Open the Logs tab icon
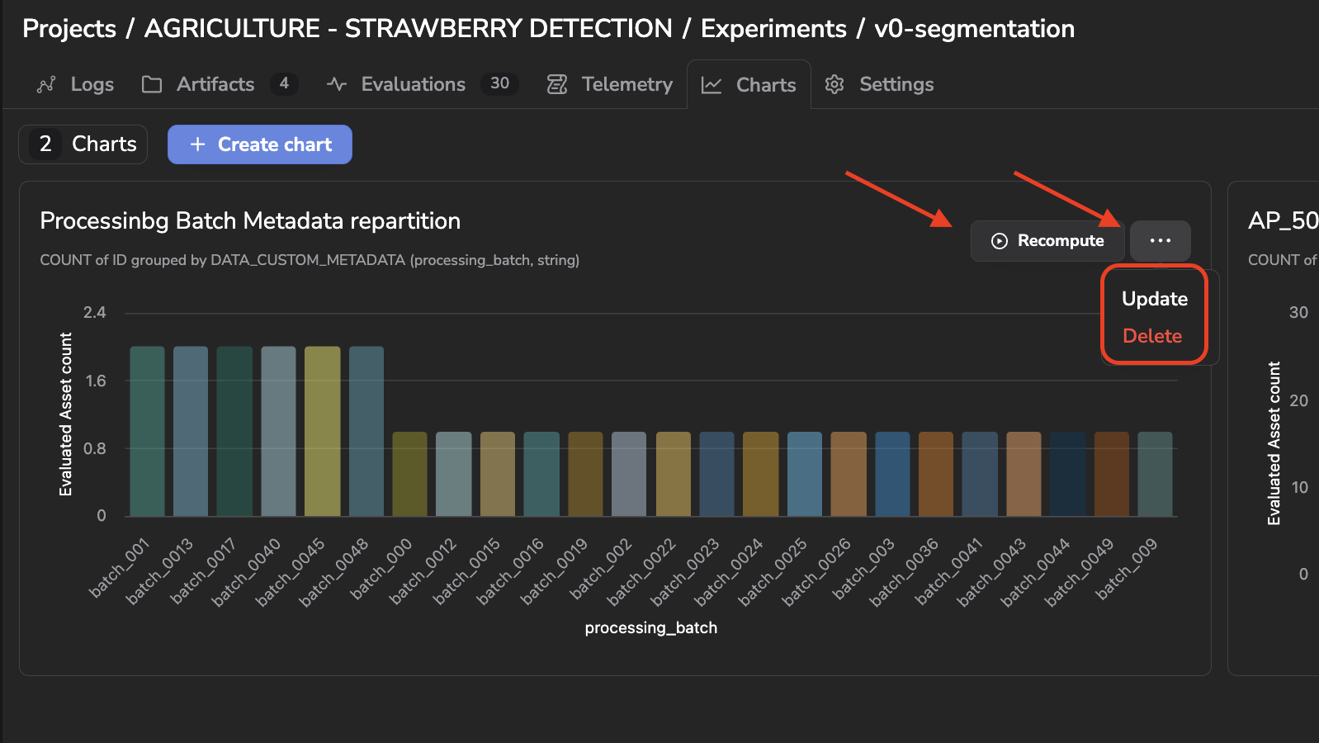The image size is (1319, 743). tap(46, 84)
